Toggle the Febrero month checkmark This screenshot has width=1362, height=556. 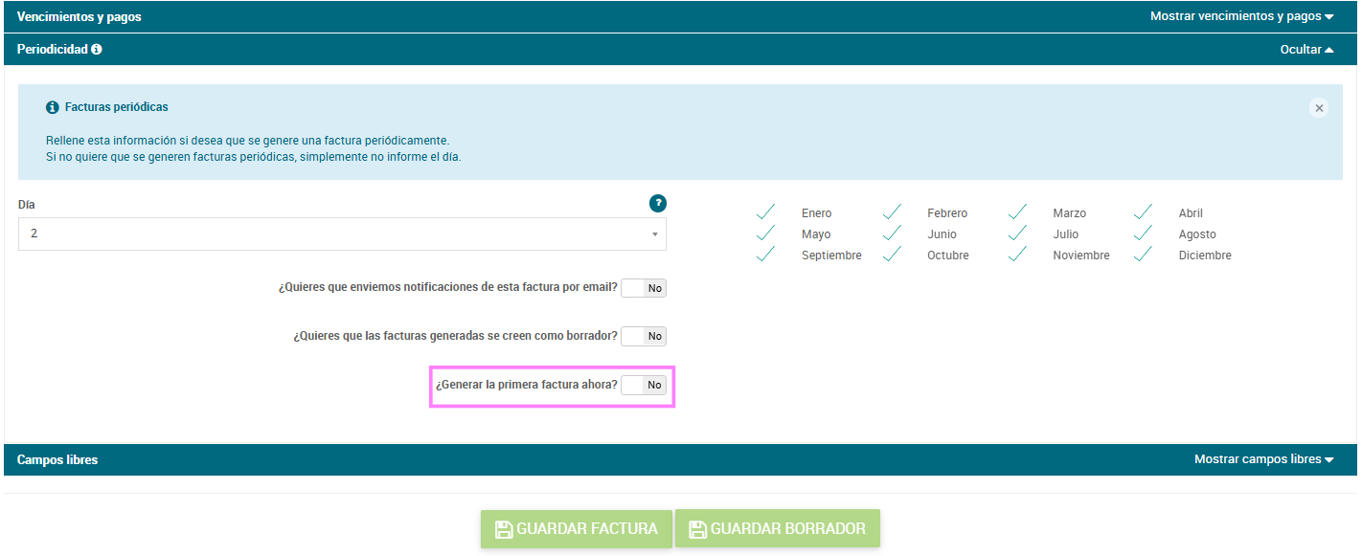892,212
